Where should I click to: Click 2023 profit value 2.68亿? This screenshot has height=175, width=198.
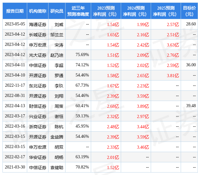(x=113, y=106)
